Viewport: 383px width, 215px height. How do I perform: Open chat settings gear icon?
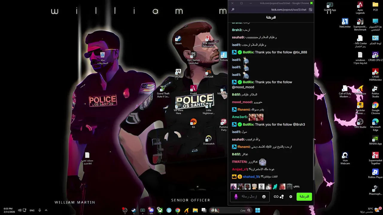(291, 196)
